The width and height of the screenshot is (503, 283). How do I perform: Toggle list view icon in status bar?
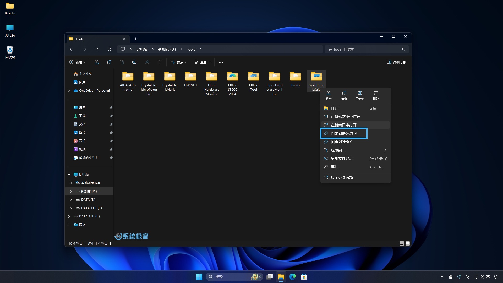[402, 243]
